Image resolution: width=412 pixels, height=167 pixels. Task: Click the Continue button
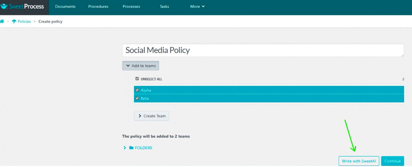coord(393,161)
